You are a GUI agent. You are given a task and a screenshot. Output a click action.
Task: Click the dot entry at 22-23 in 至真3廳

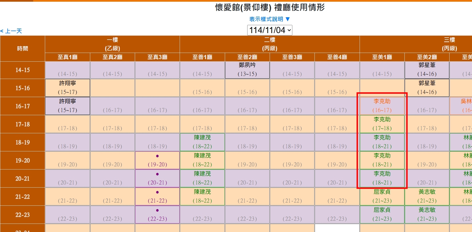[157, 215]
